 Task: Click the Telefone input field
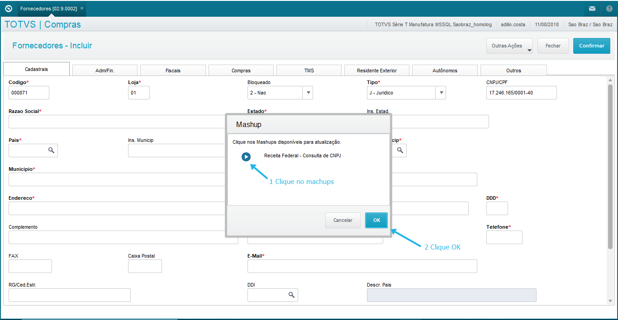504,237
